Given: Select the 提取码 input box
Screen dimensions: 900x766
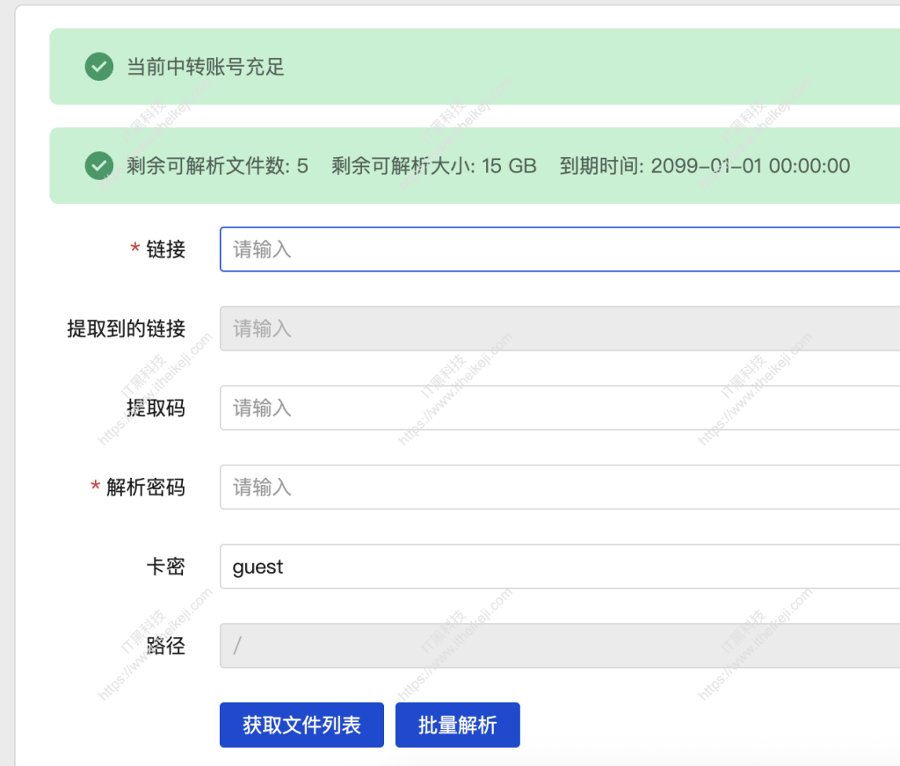Looking at the screenshot, I should 527,408.
